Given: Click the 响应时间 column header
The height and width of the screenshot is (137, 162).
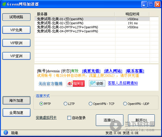Looking at the screenshot, I should tap(132, 14).
